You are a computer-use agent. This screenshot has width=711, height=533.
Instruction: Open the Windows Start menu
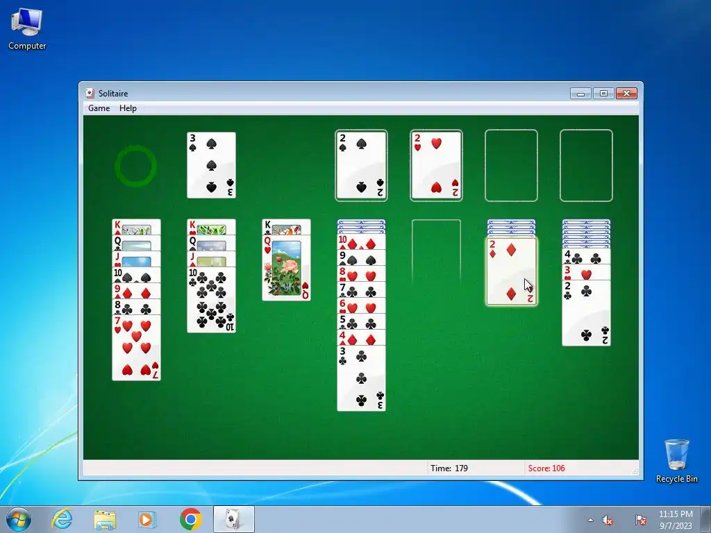(18, 519)
